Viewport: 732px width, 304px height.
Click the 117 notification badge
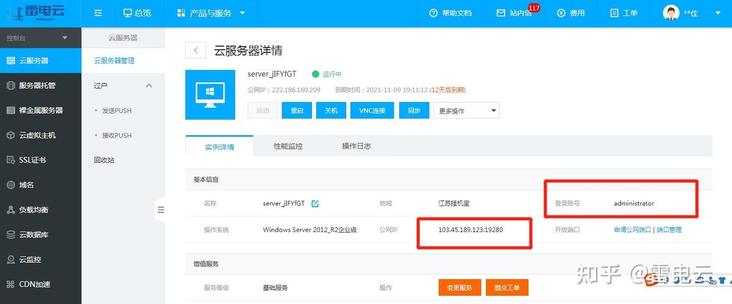(x=534, y=8)
